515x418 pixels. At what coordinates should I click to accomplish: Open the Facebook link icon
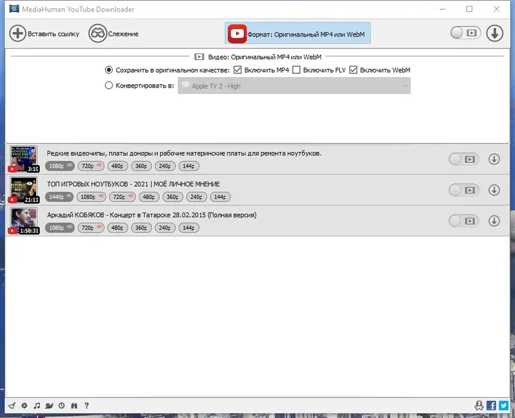tap(491, 406)
